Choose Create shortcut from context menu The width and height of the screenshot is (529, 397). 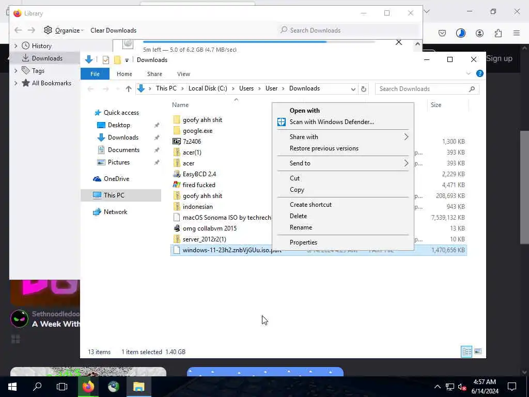point(310,205)
